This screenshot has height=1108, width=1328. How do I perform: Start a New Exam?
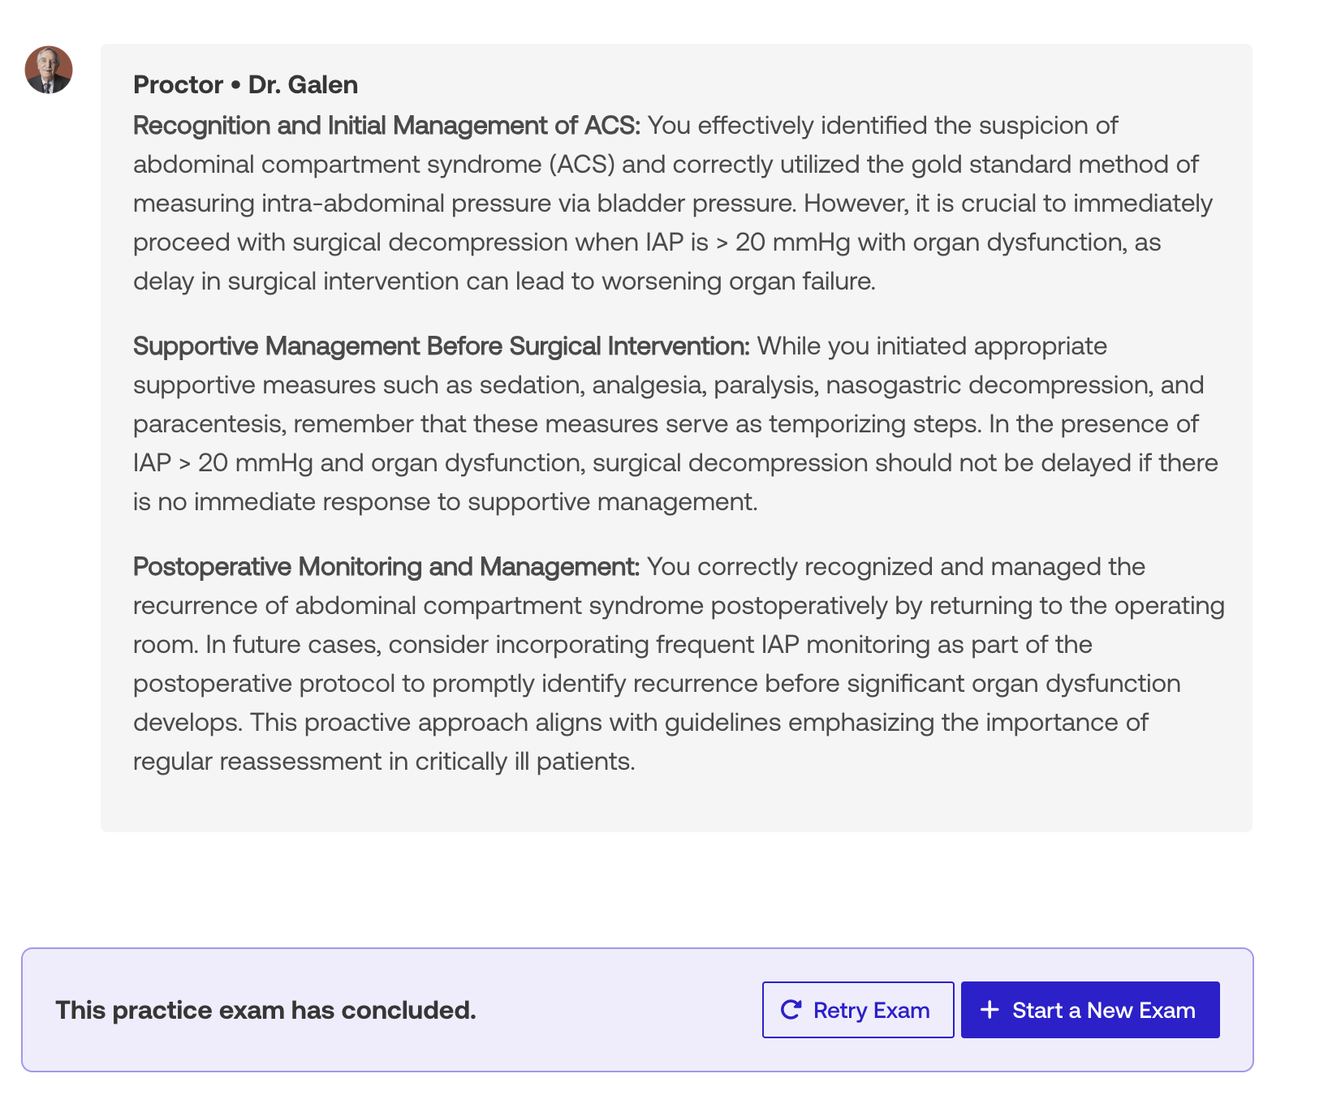tap(1089, 1010)
